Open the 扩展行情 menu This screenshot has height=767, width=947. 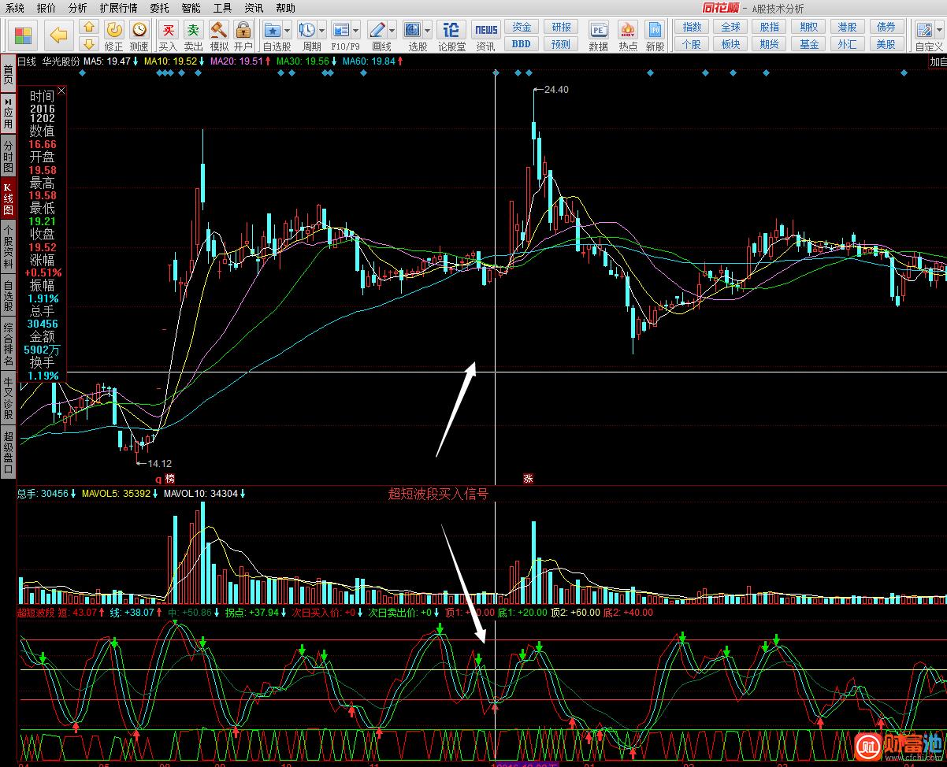point(118,8)
